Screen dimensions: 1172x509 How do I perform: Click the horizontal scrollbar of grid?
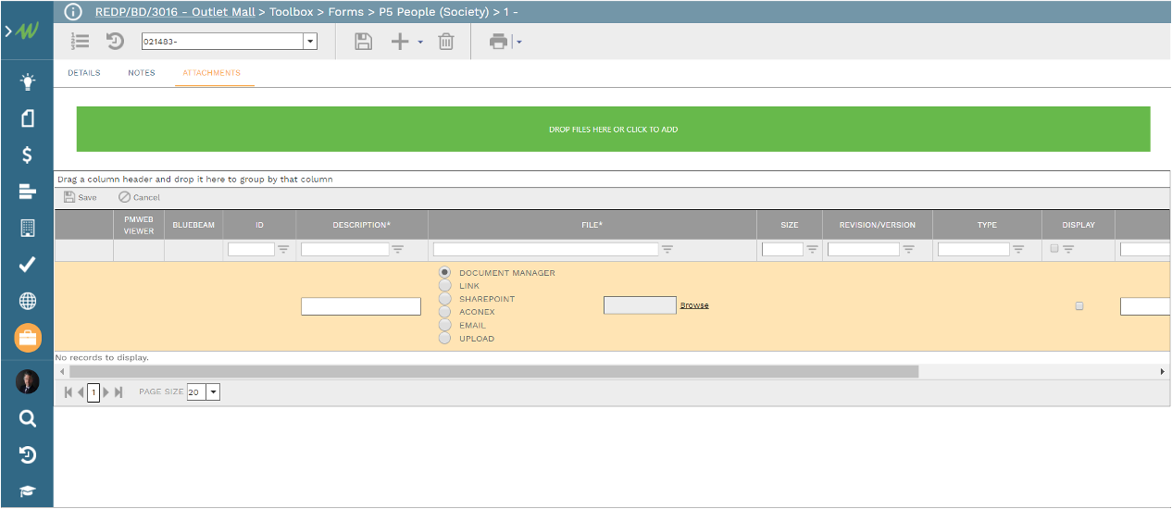[x=493, y=371]
